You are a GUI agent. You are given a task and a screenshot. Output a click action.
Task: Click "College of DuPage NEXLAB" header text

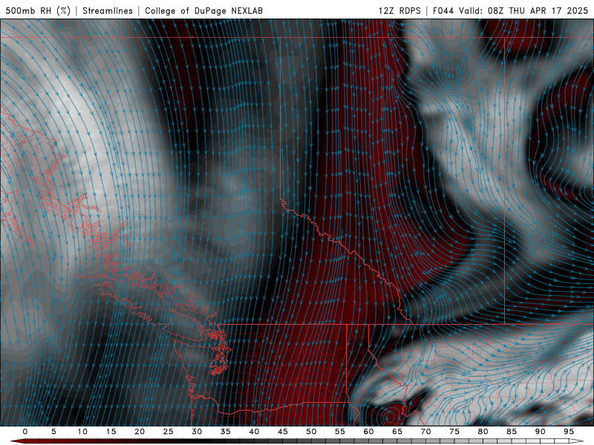203,10
